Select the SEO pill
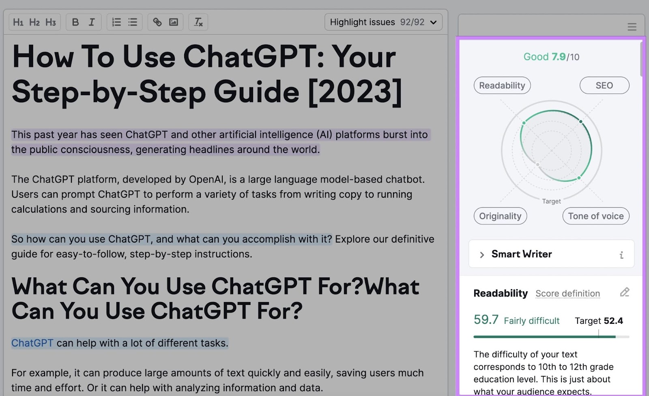This screenshot has height=396, width=649. coord(604,85)
